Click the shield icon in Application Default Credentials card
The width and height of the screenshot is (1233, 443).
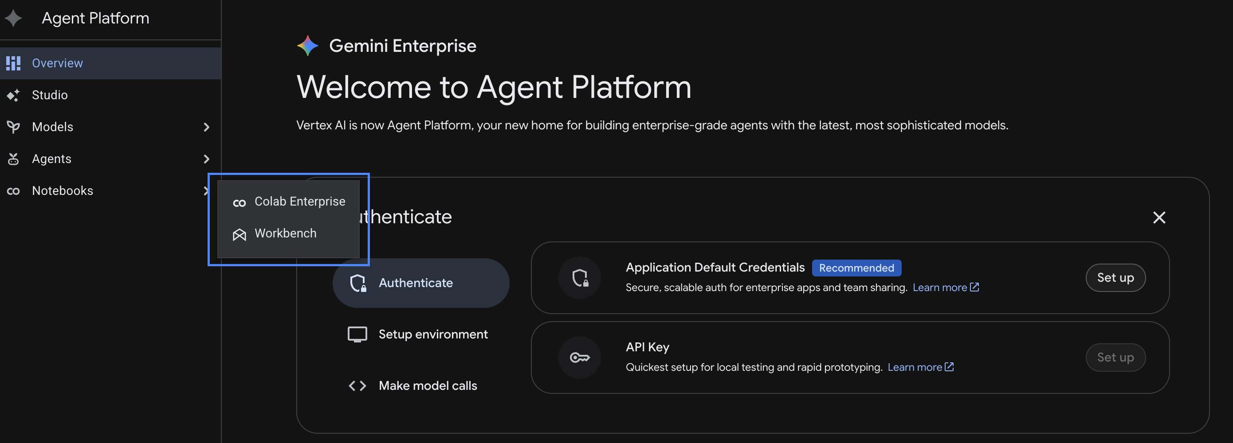pos(580,278)
